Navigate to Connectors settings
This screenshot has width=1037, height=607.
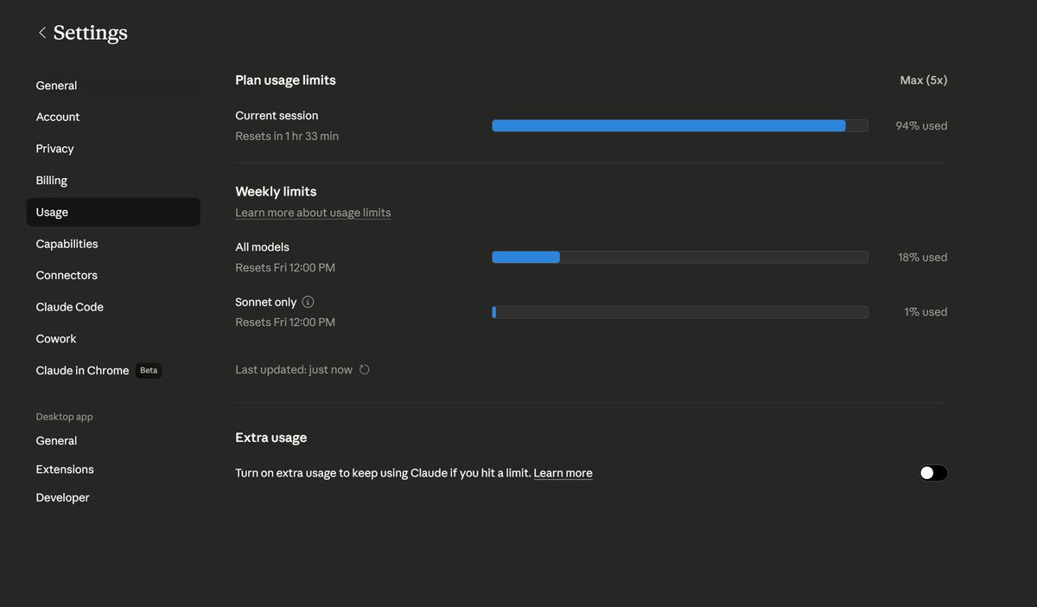point(67,275)
